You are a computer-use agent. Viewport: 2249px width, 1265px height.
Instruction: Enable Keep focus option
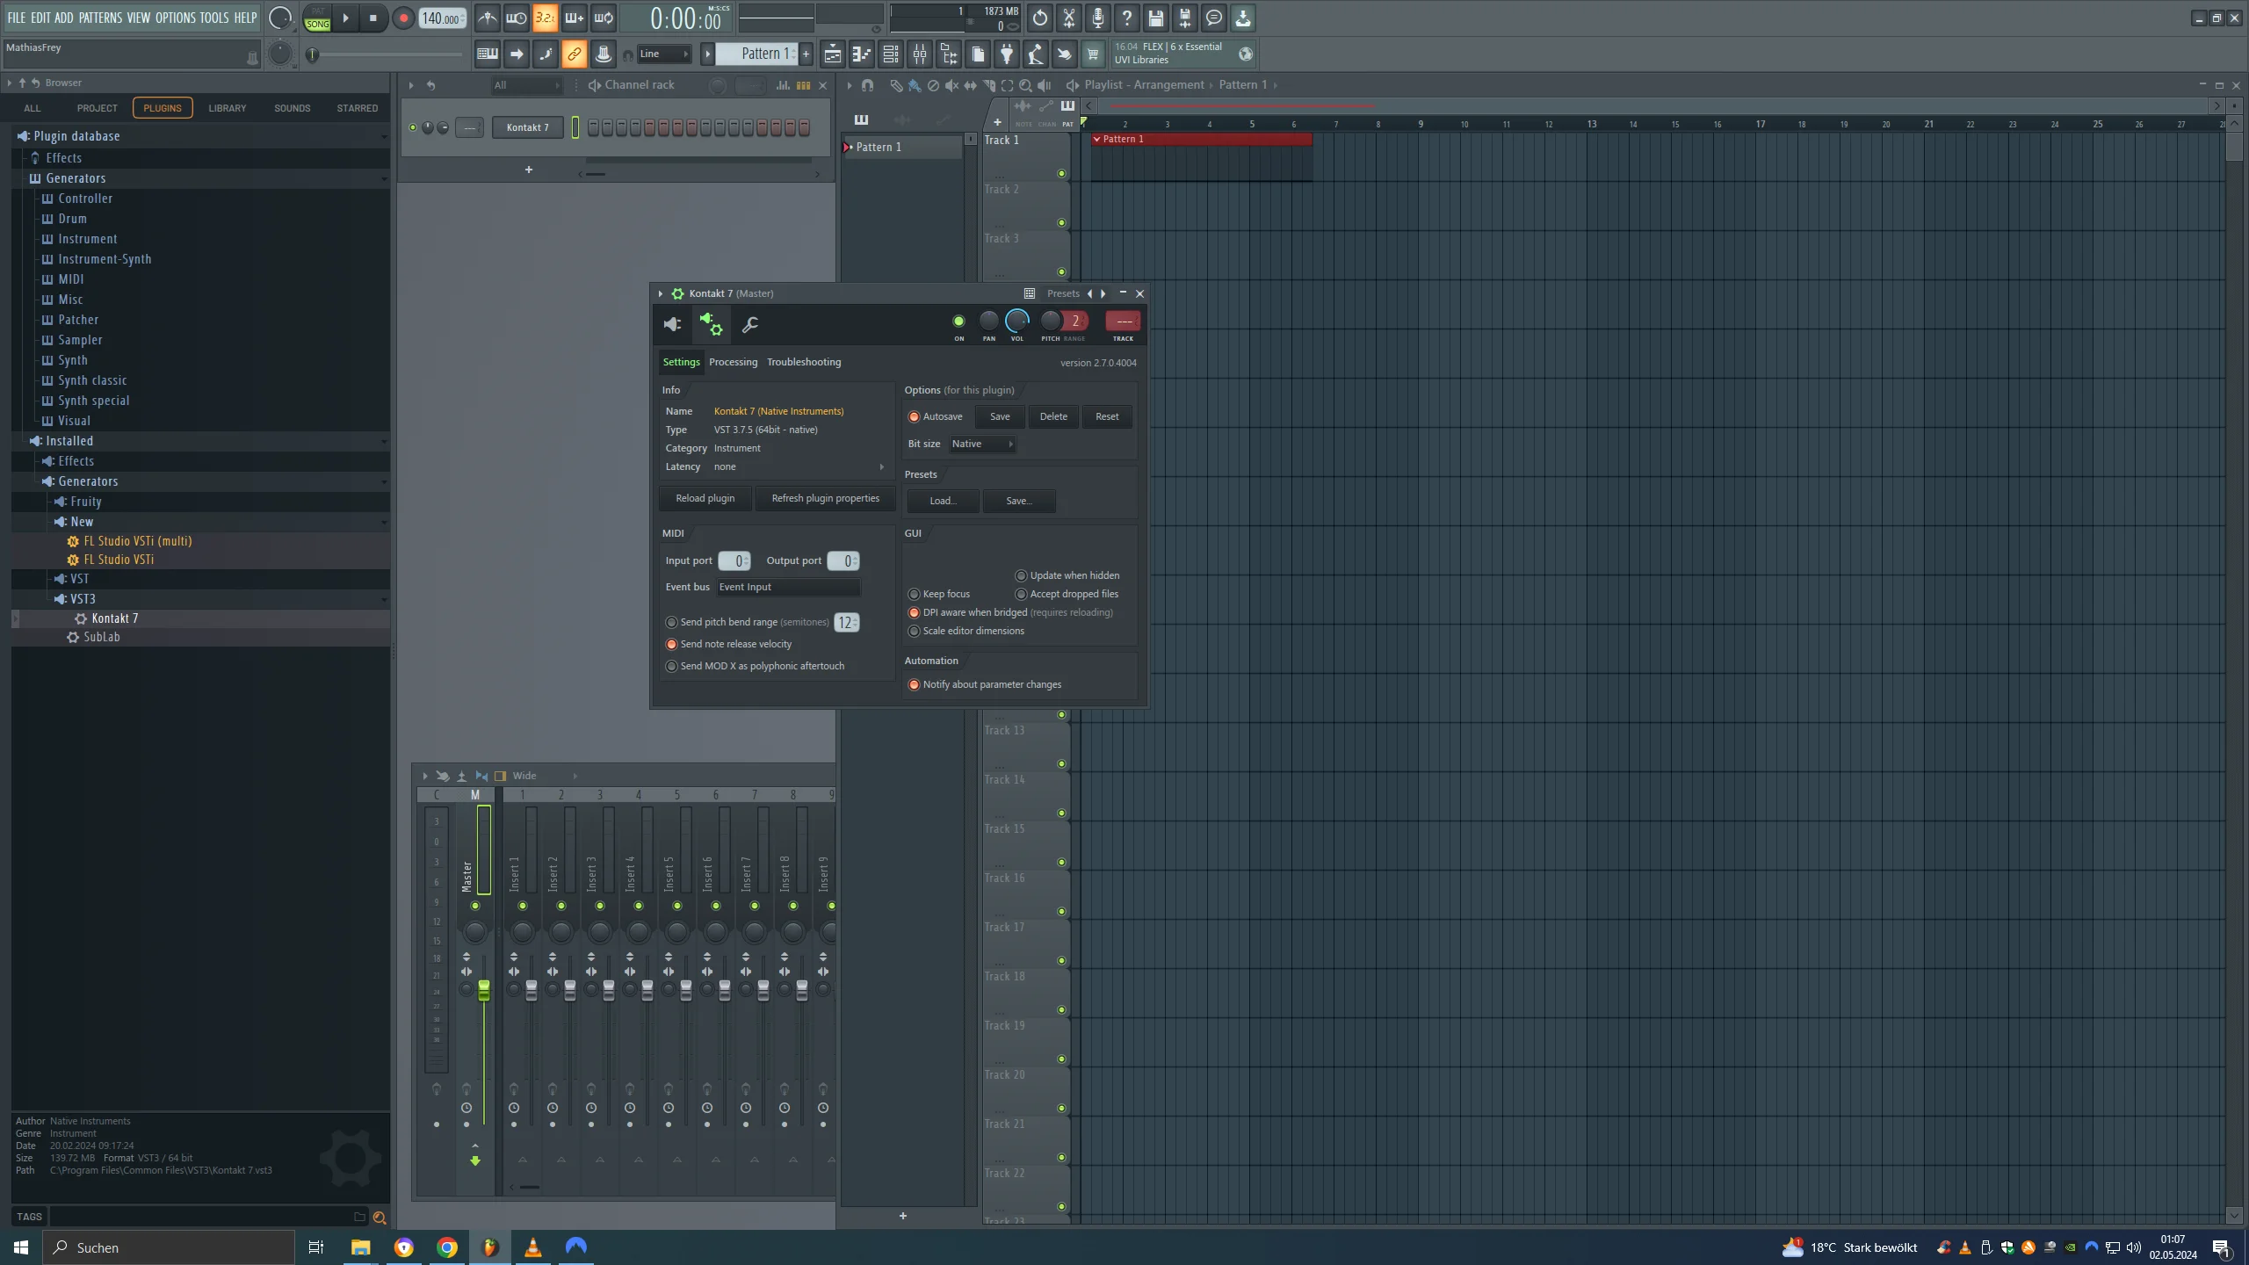pos(914,594)
